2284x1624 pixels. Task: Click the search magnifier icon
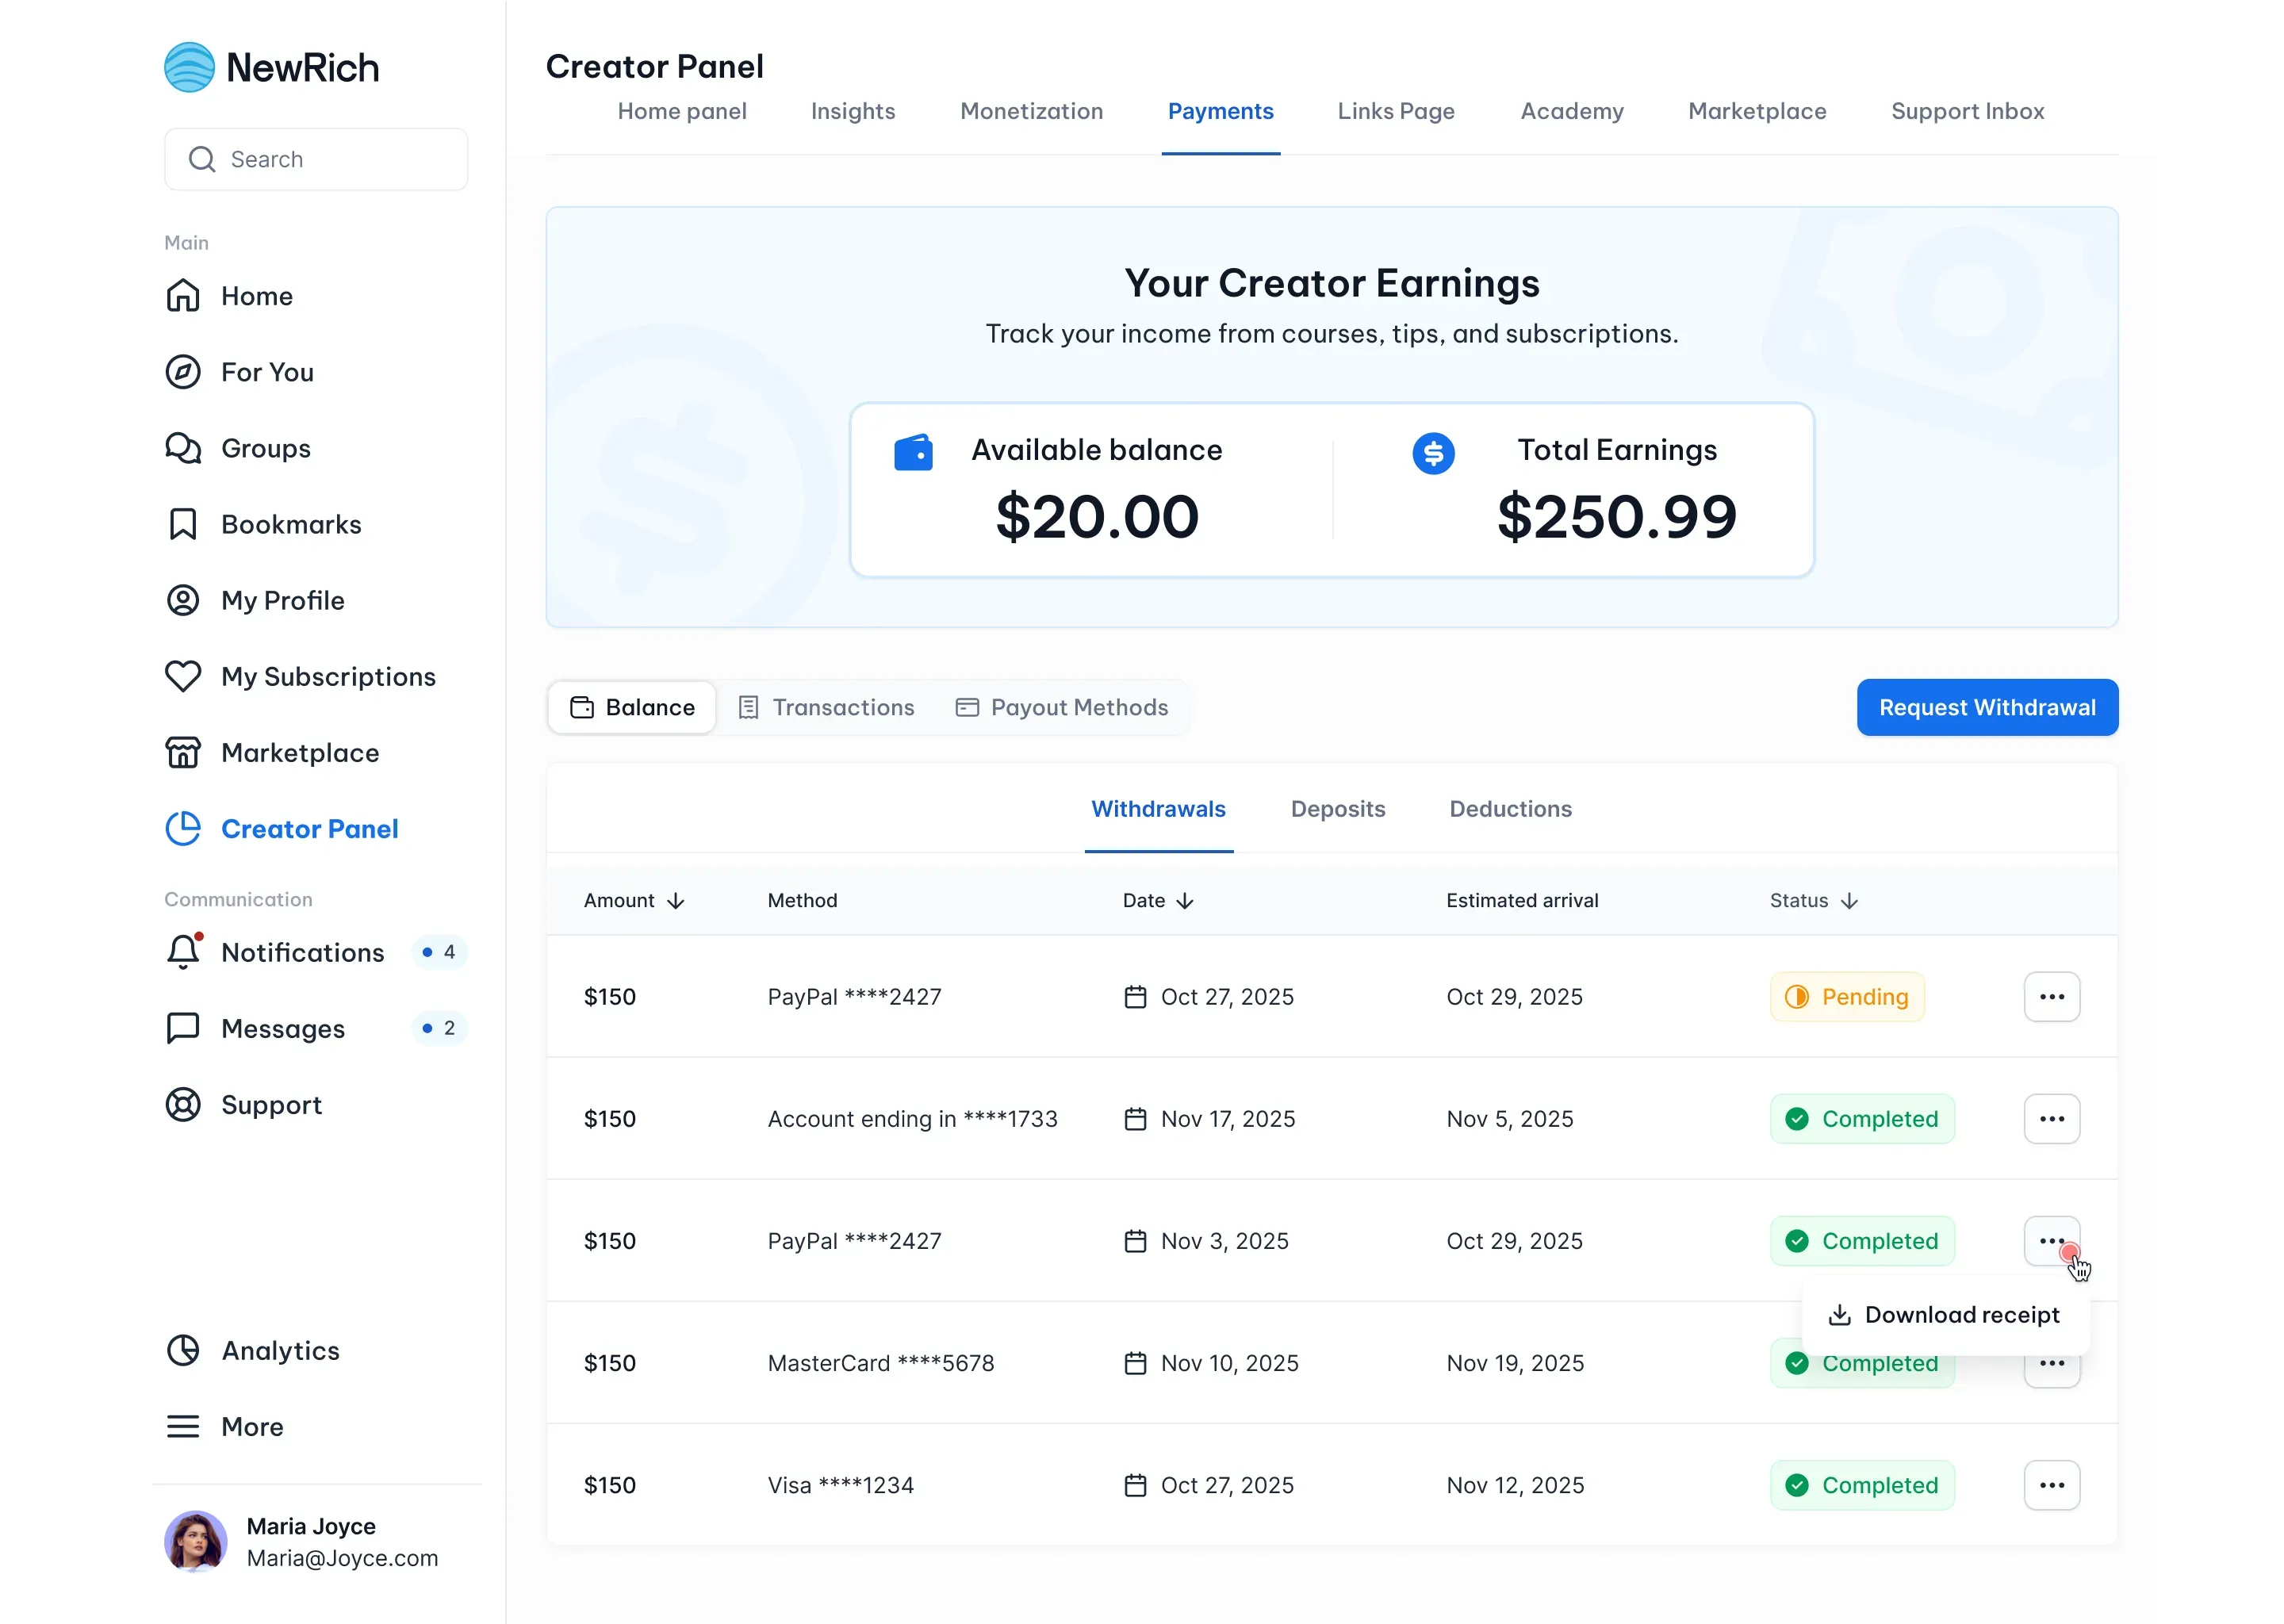[202, 159]
